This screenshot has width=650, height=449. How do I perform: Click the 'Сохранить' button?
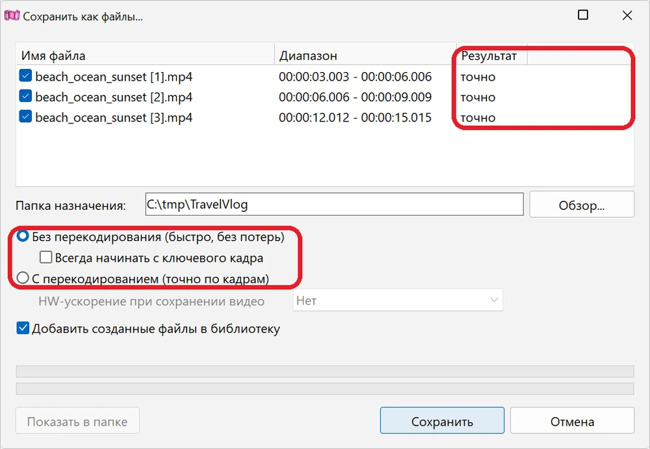click(x=442, y=421)
